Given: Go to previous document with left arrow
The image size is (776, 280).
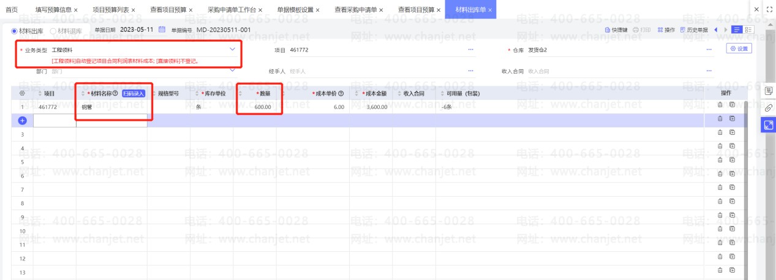Looking at the screenshot, I should point(716,29).
